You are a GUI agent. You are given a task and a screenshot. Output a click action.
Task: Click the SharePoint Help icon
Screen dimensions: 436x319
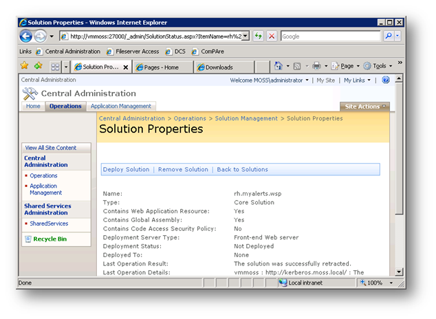point(386,80)
